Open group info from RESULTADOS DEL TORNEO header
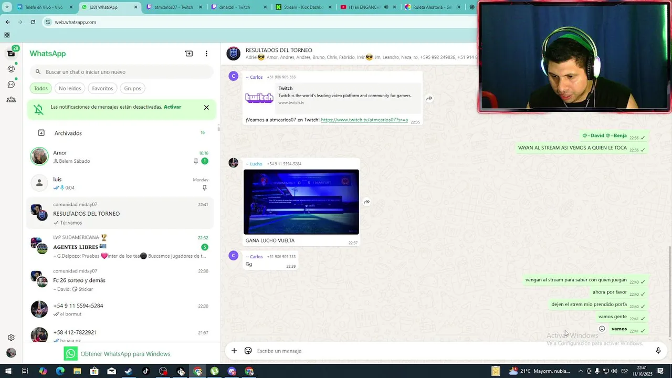This screenshot has width=672, height=378. pyautogui.click(x=279, y=50)
